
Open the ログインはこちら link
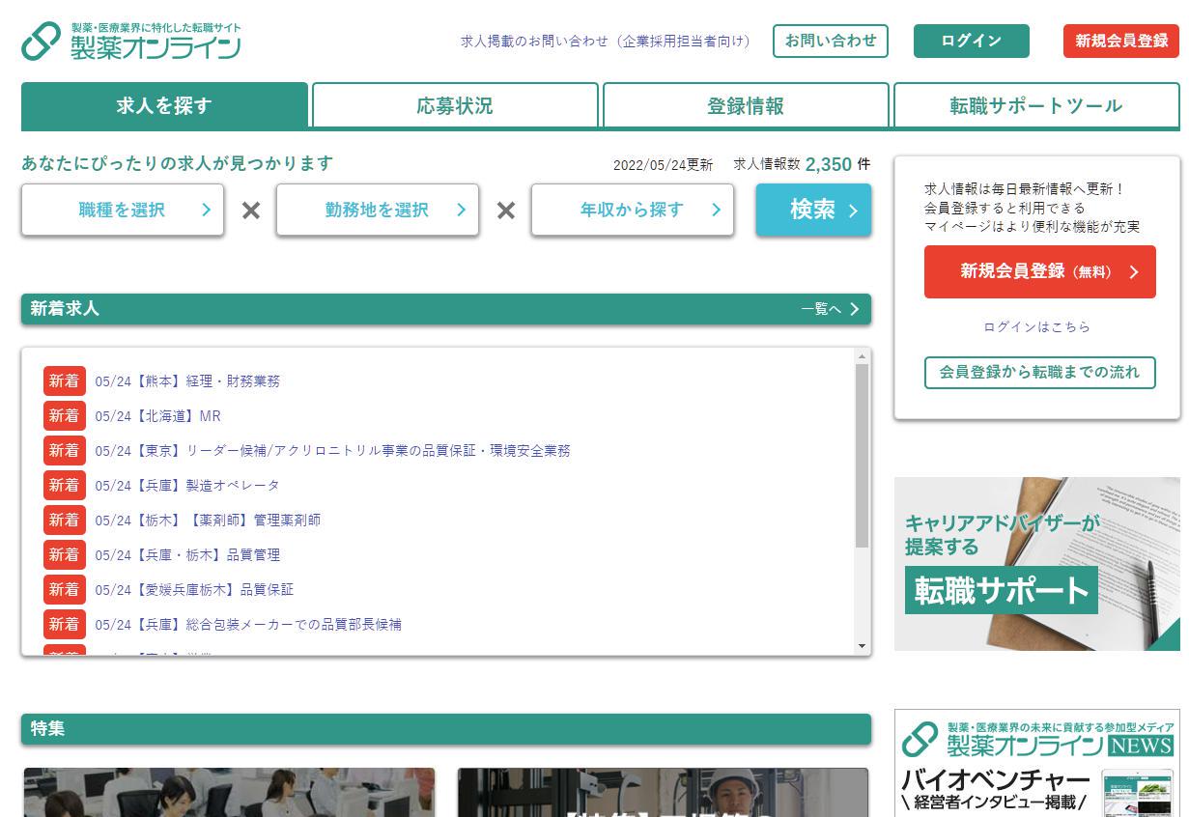pos(1036,327)
